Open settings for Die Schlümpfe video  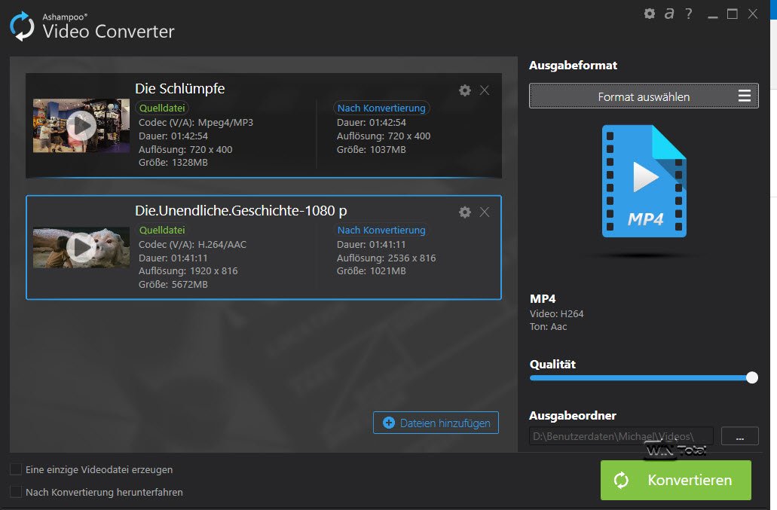(465, 90)
